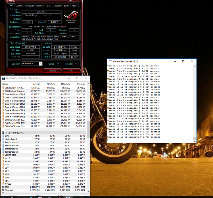213x198 pixels.
Task: Select the CPU tab in CPU-Z
Action: 11,5
